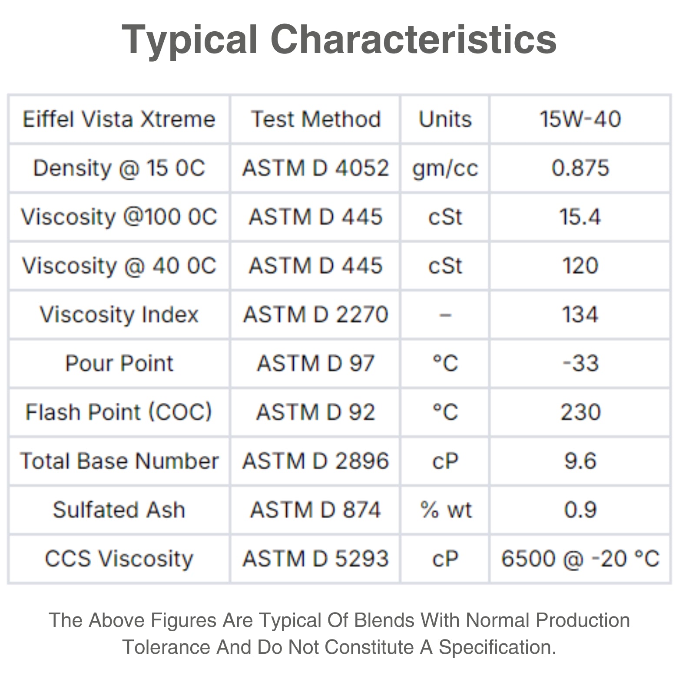The width and height of the screenshot is (679, 679).
Task: Click the gm/cc units cell
Action: pyautogui.click(x=445, y=168)
